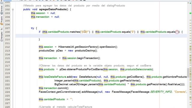Click line number 224 in the gutter

pos(7,92)
